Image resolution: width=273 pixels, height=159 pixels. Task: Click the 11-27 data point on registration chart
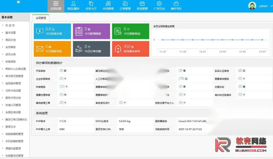click(163, 40)
